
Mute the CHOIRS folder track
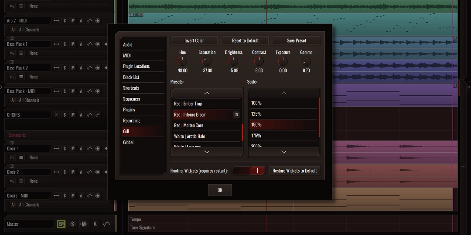73,115
